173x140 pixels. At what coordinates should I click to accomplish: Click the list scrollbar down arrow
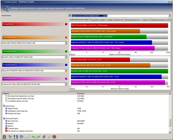coord(170,132)
